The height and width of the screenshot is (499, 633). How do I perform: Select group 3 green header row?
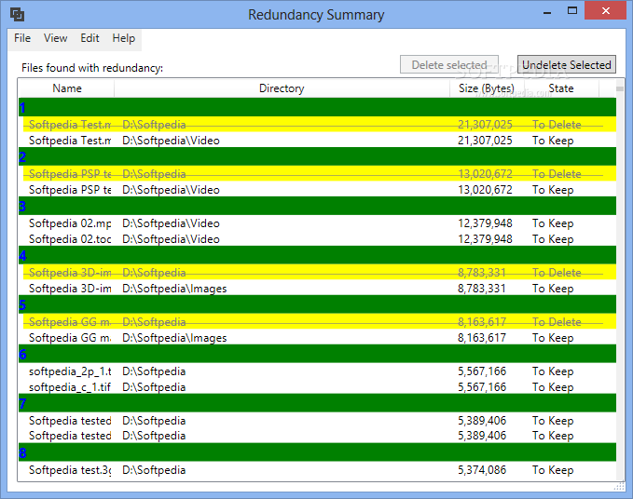[x=317, y=206]
